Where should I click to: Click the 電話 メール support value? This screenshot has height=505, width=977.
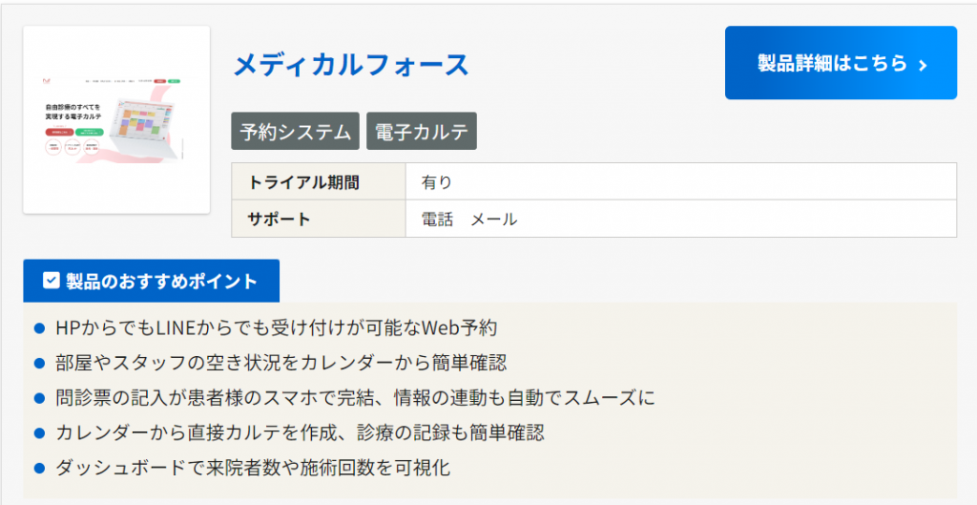click(469, 219)
